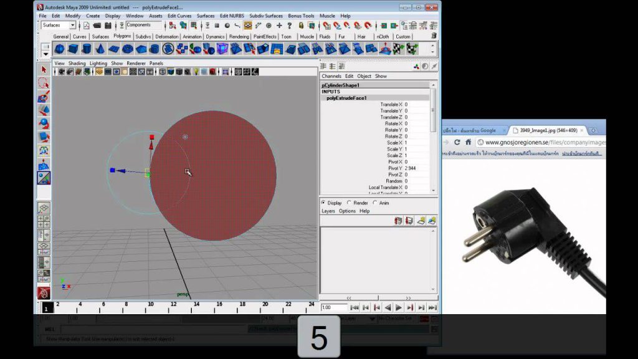
Task: Open the Edit Curves menu
Action: coord(179,16)
